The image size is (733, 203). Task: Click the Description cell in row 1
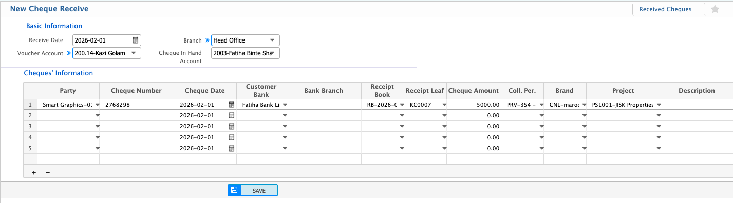[x=697, y=105]
